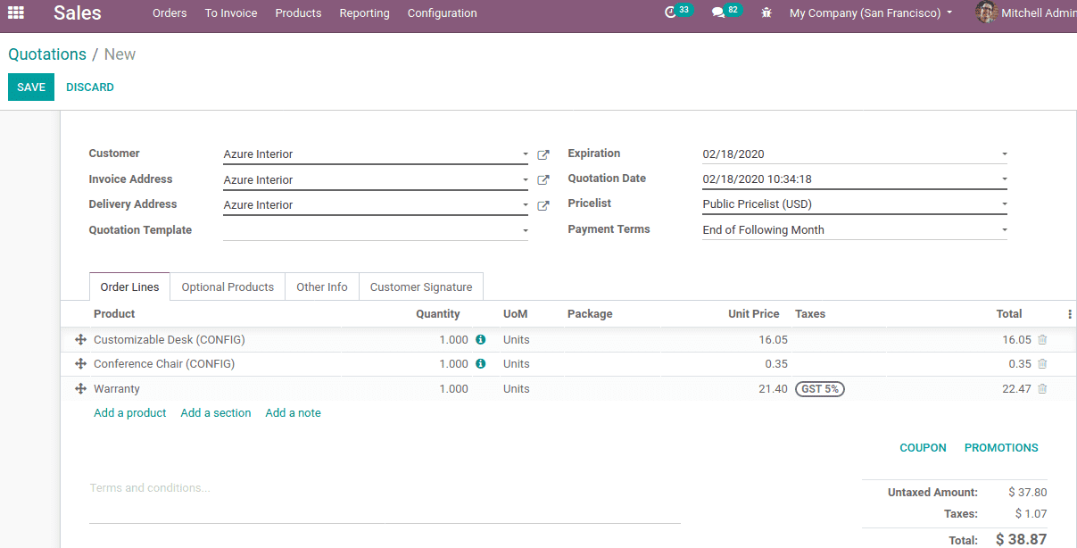Click the Product column header

point(114,314)
